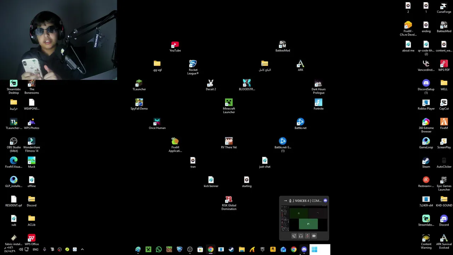Toggle camera in Discord taskbar preview
This screenshot has width=453, height=255.
click(x=314, y=236)
